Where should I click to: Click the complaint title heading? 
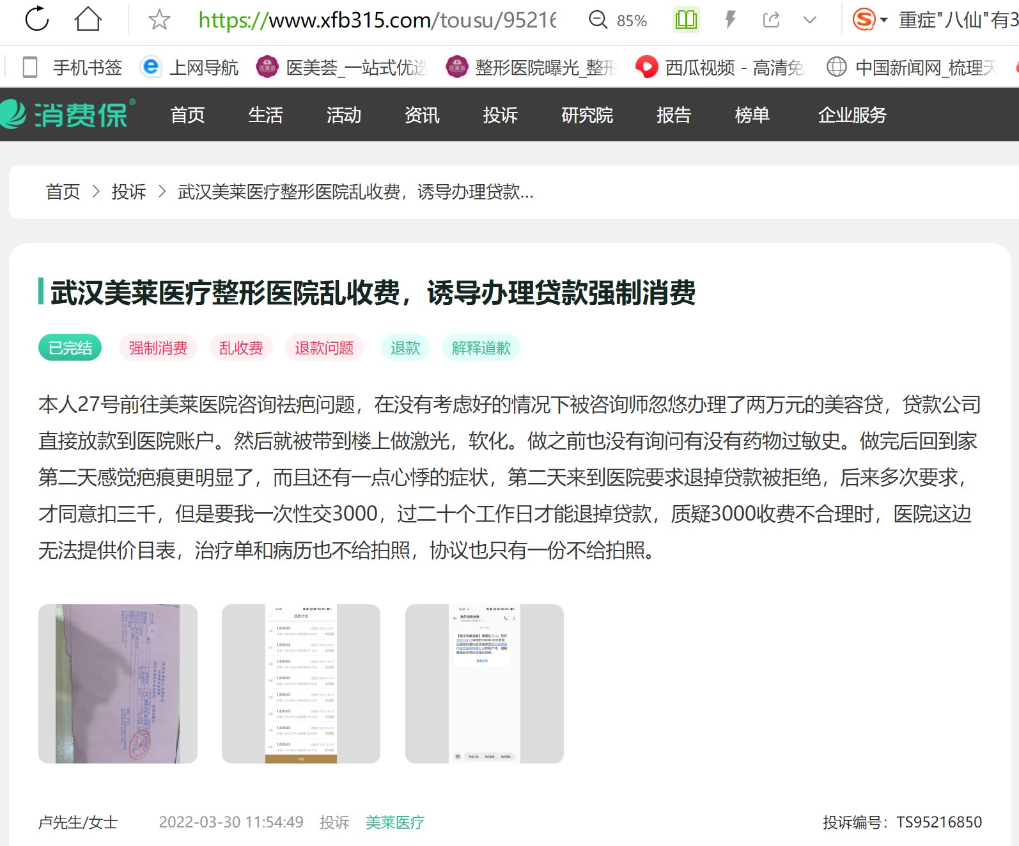373,292
